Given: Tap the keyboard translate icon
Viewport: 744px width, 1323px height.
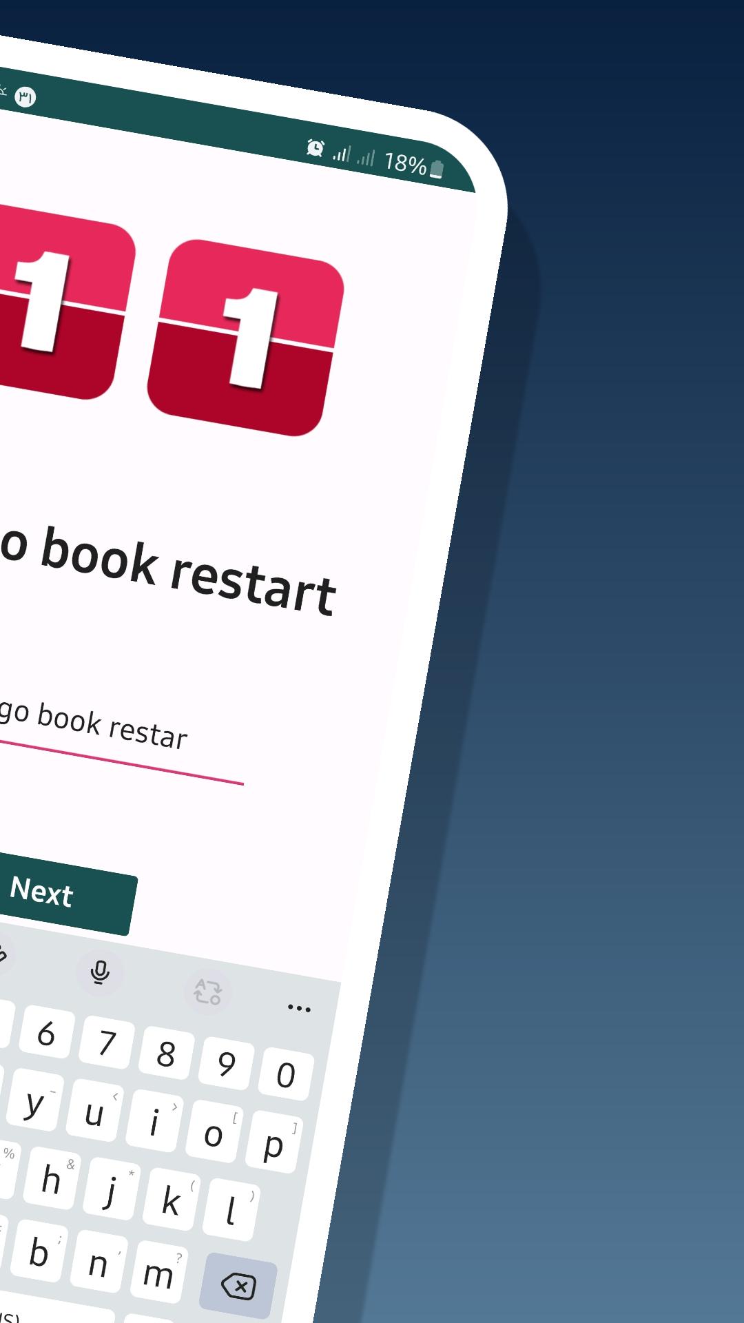Looking at the screenshot, I should [207, 992].
